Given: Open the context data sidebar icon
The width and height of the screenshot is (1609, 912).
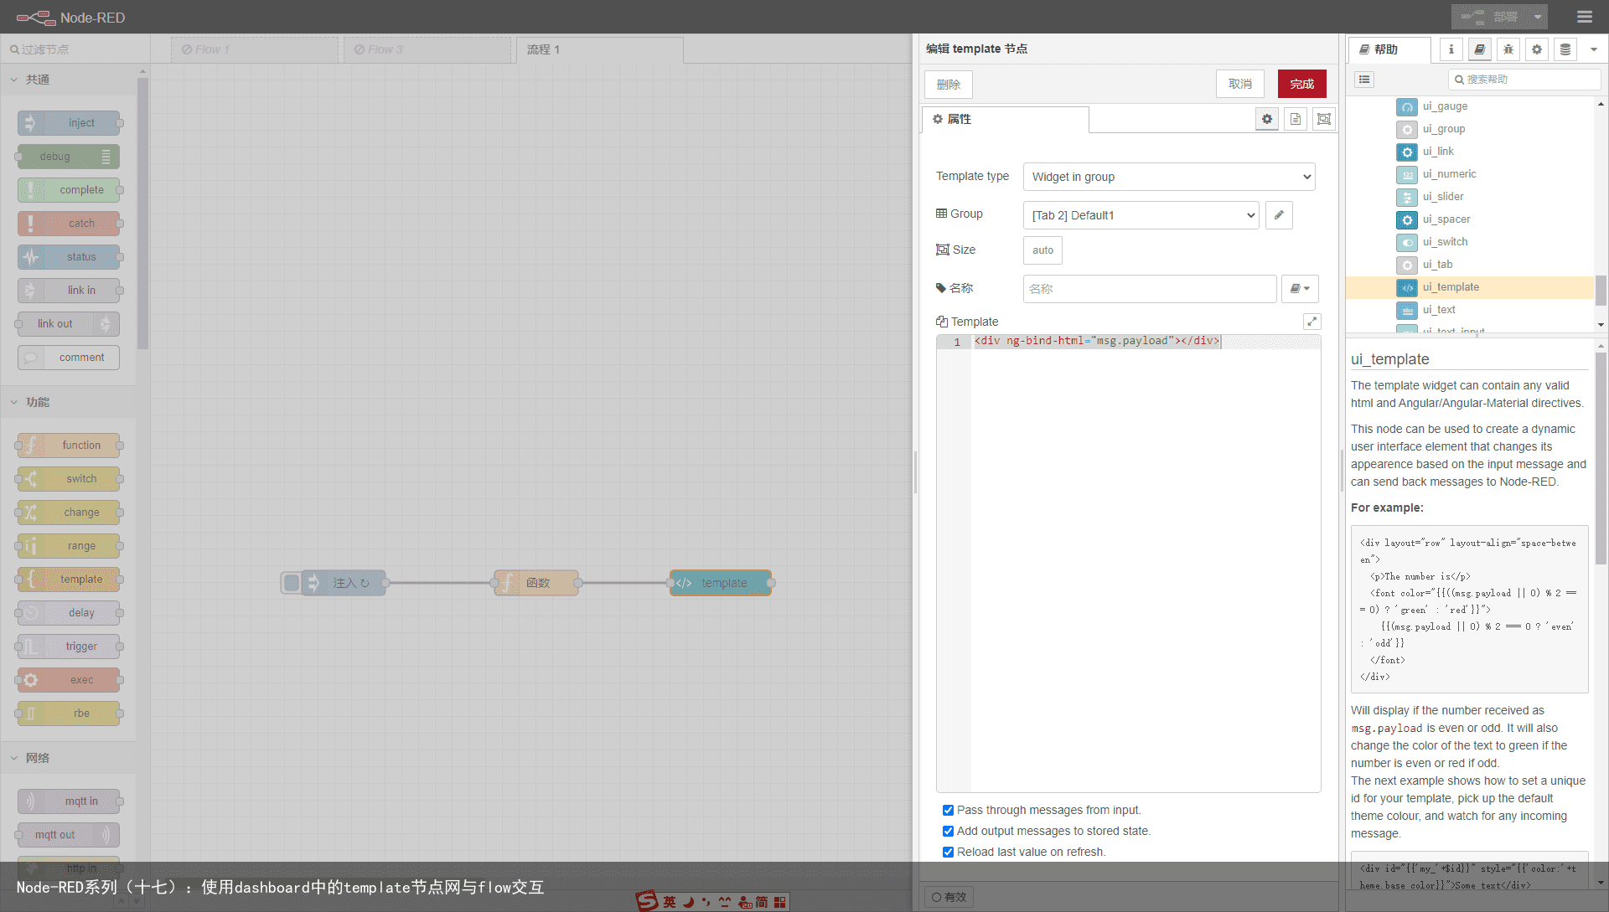Looking at the screenshot, I should 1565,49.
